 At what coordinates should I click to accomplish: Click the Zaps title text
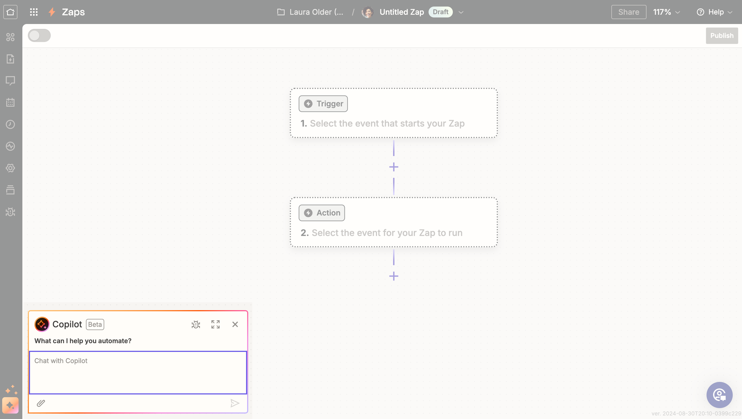73,12
